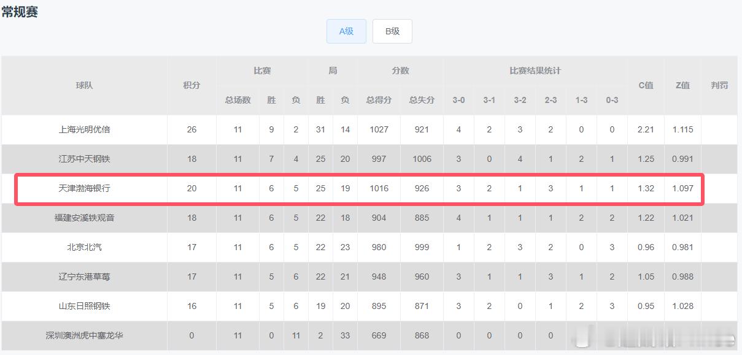Click the Z value 0.988
This screenshot has width=742, height=355.
(x=682, y=277)
